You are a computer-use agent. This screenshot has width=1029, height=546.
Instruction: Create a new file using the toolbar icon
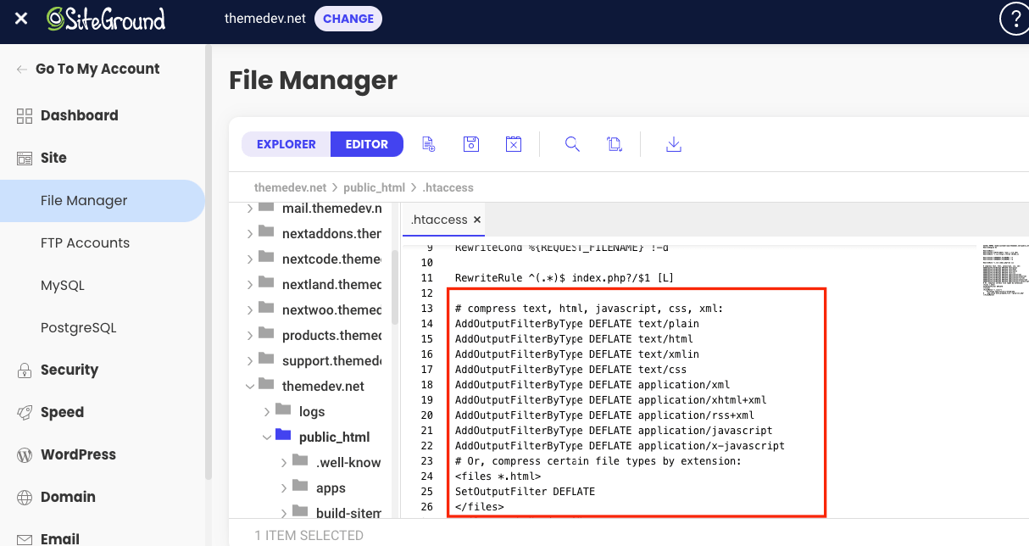point(428,144)
